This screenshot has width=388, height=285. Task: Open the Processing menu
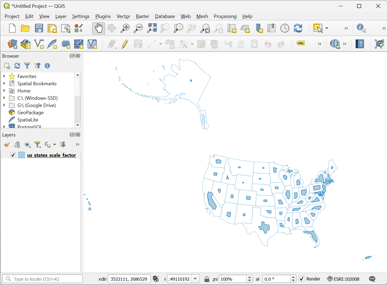(225, 16)
